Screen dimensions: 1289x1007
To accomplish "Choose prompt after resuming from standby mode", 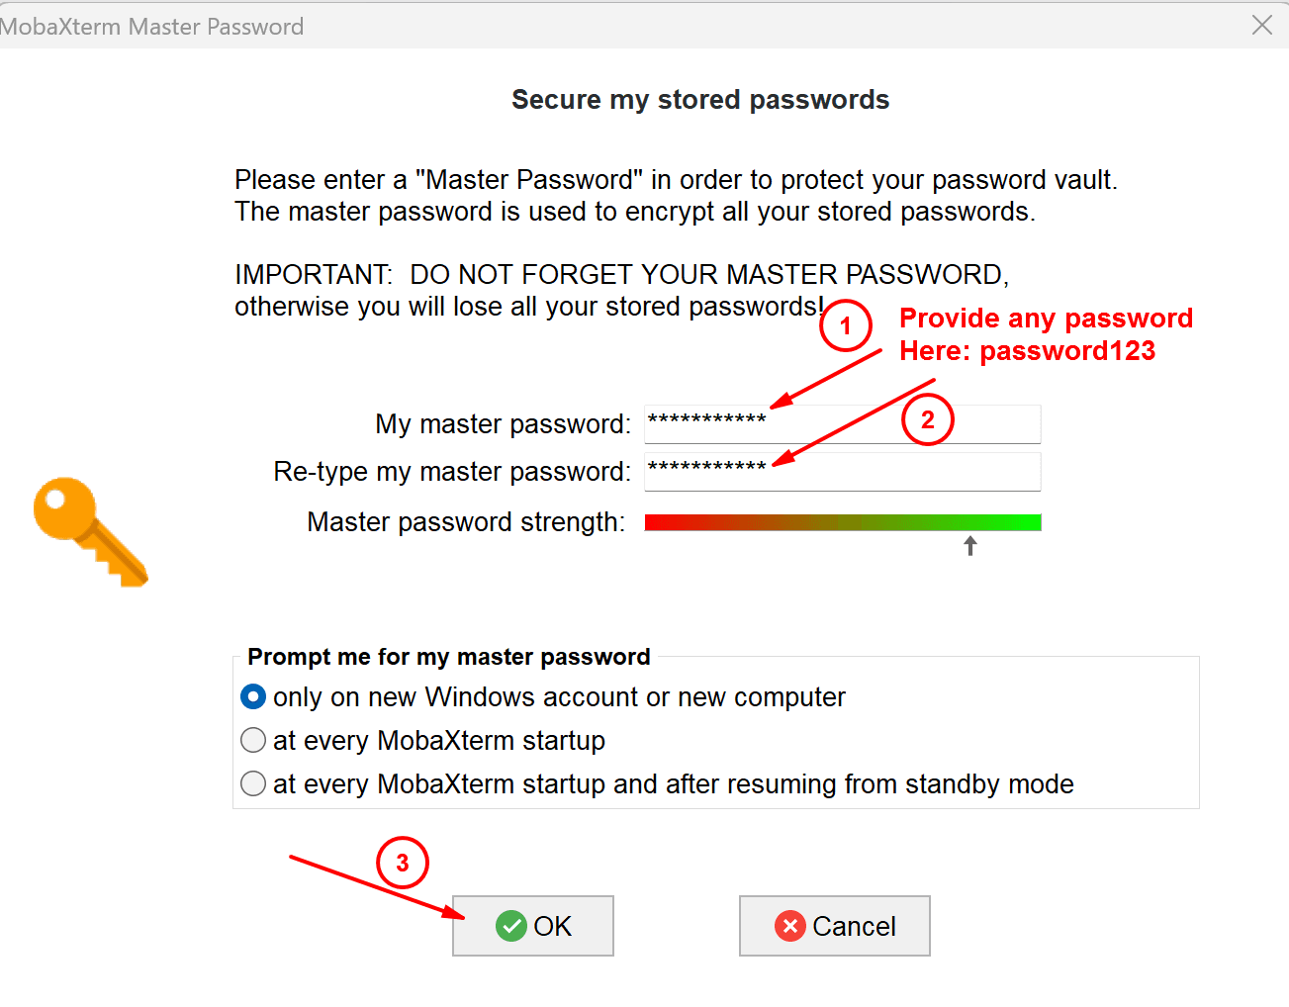I will point(254,783).
